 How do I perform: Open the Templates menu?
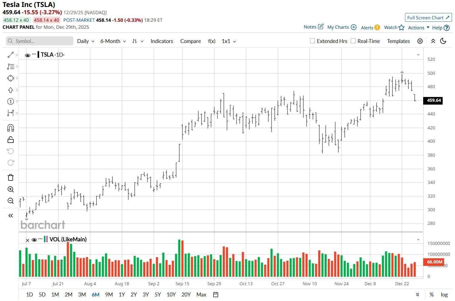(398, 41)
